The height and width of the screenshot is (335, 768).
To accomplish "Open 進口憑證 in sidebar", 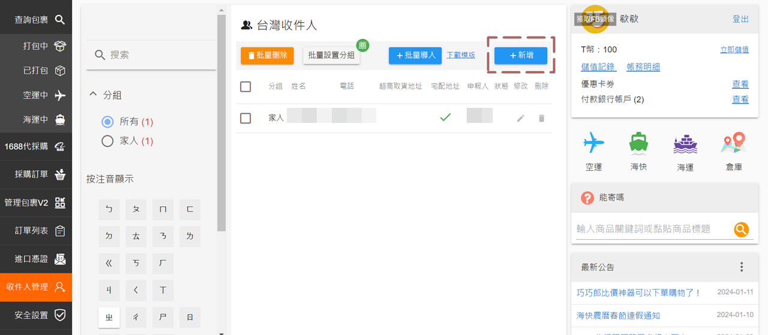I will coord(36,259).
